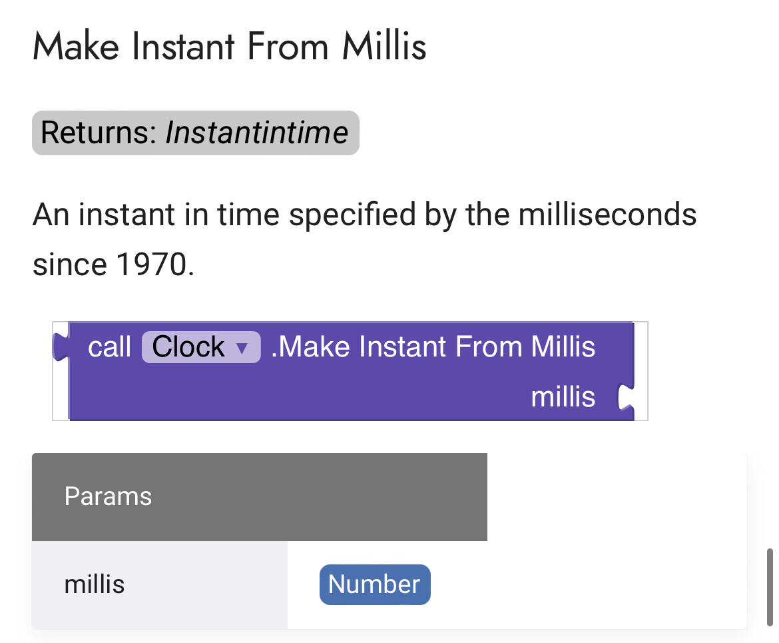Click the word "milliseconds" in the description
This screenshot has width=779, height=643.
pyautogui.click(x=607, y=215)
